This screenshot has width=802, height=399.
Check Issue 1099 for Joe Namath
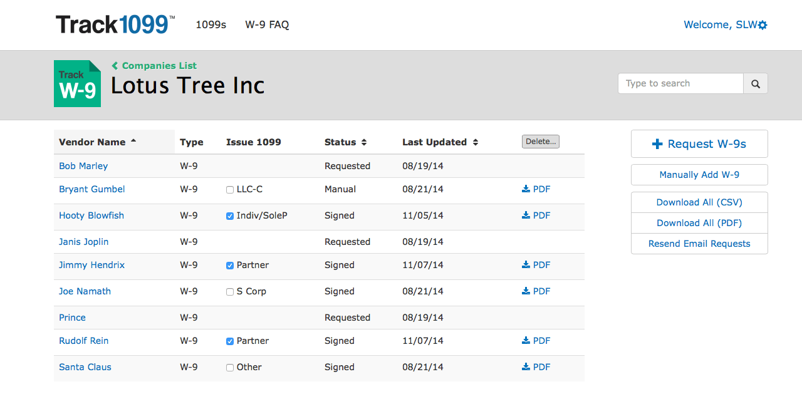pyautogui.click(x=230, y=292)
